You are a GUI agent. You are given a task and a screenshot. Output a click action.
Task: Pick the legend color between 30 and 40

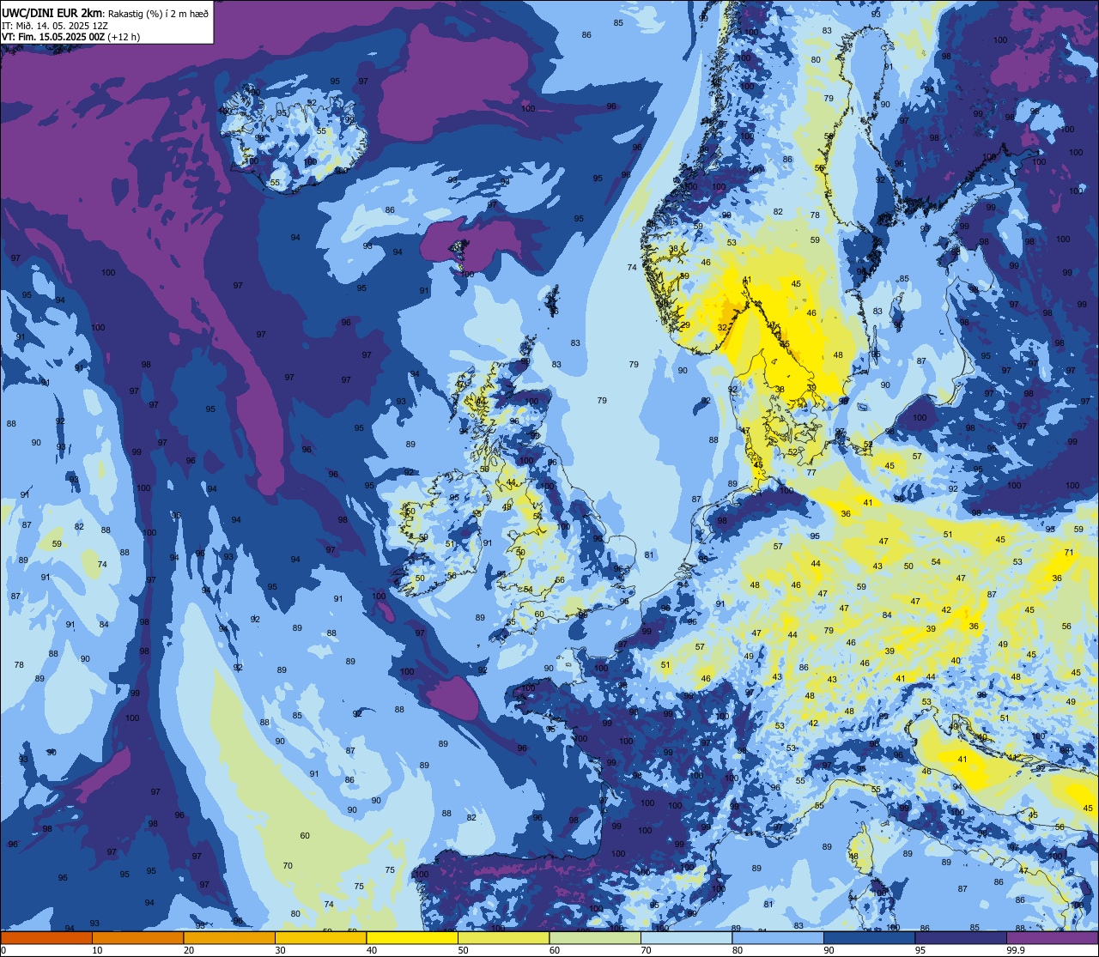[x=320, y=937]
